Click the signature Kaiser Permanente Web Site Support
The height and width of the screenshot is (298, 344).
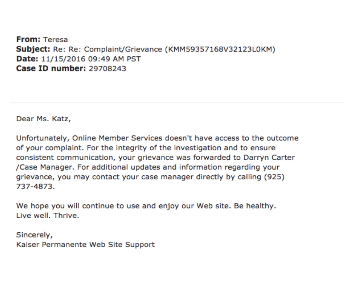tap(86, 245)
